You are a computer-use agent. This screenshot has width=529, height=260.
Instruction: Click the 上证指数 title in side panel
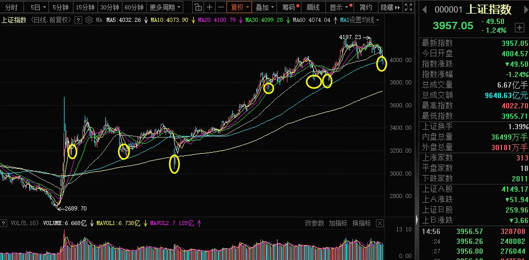[488, 9]
